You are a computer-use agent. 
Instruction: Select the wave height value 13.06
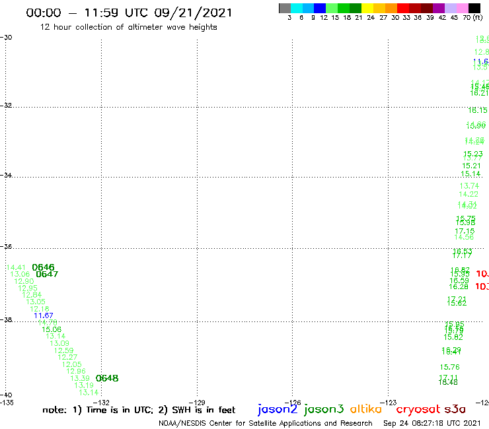20,274
